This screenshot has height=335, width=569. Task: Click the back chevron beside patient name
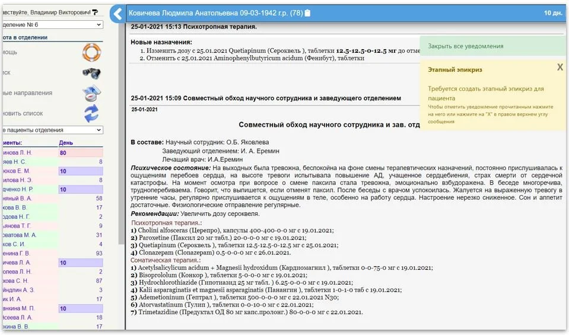tap(117, 14)
